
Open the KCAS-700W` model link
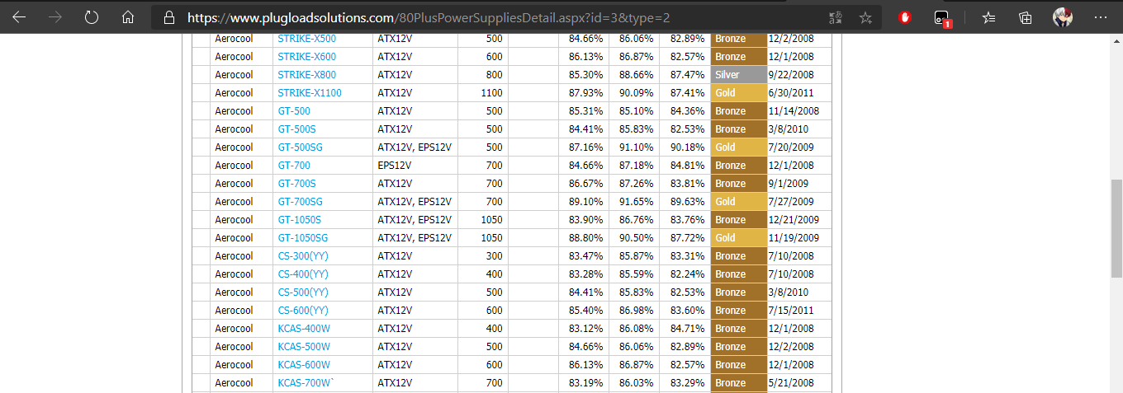click(x=306, y=383)
